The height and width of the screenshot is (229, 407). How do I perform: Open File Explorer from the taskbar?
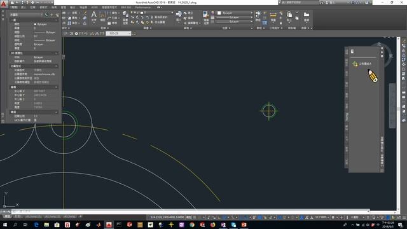(x=46, y=225)
